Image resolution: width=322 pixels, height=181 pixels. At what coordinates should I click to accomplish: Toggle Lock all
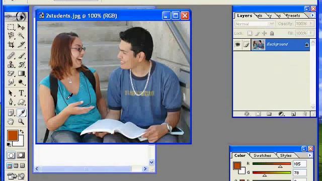click(272, 33)
